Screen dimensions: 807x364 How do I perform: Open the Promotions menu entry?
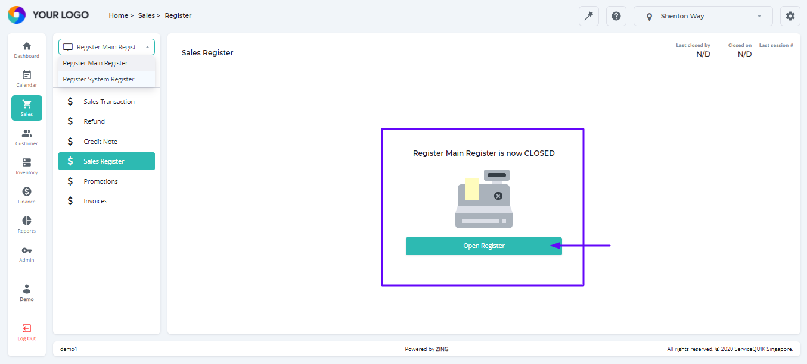[101, 181]
